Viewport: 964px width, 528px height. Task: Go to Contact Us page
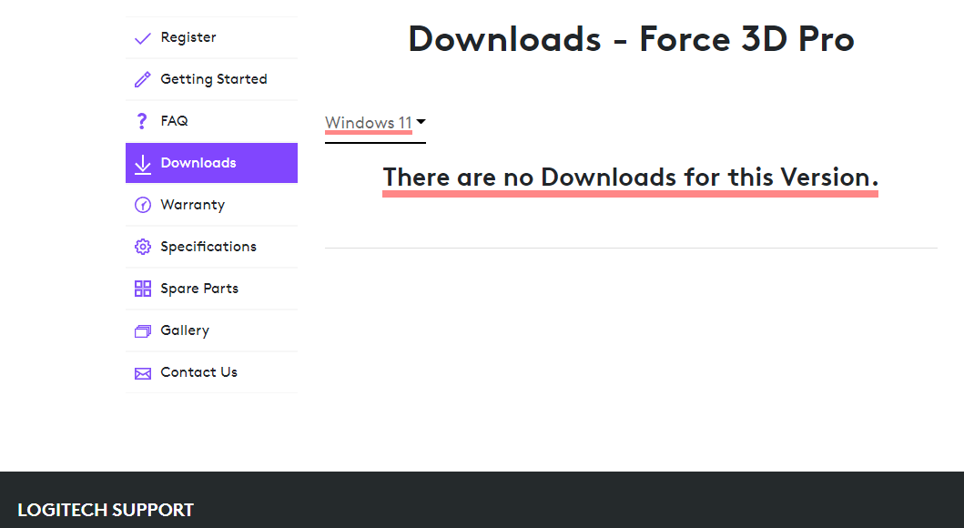[x=211, y=371]
